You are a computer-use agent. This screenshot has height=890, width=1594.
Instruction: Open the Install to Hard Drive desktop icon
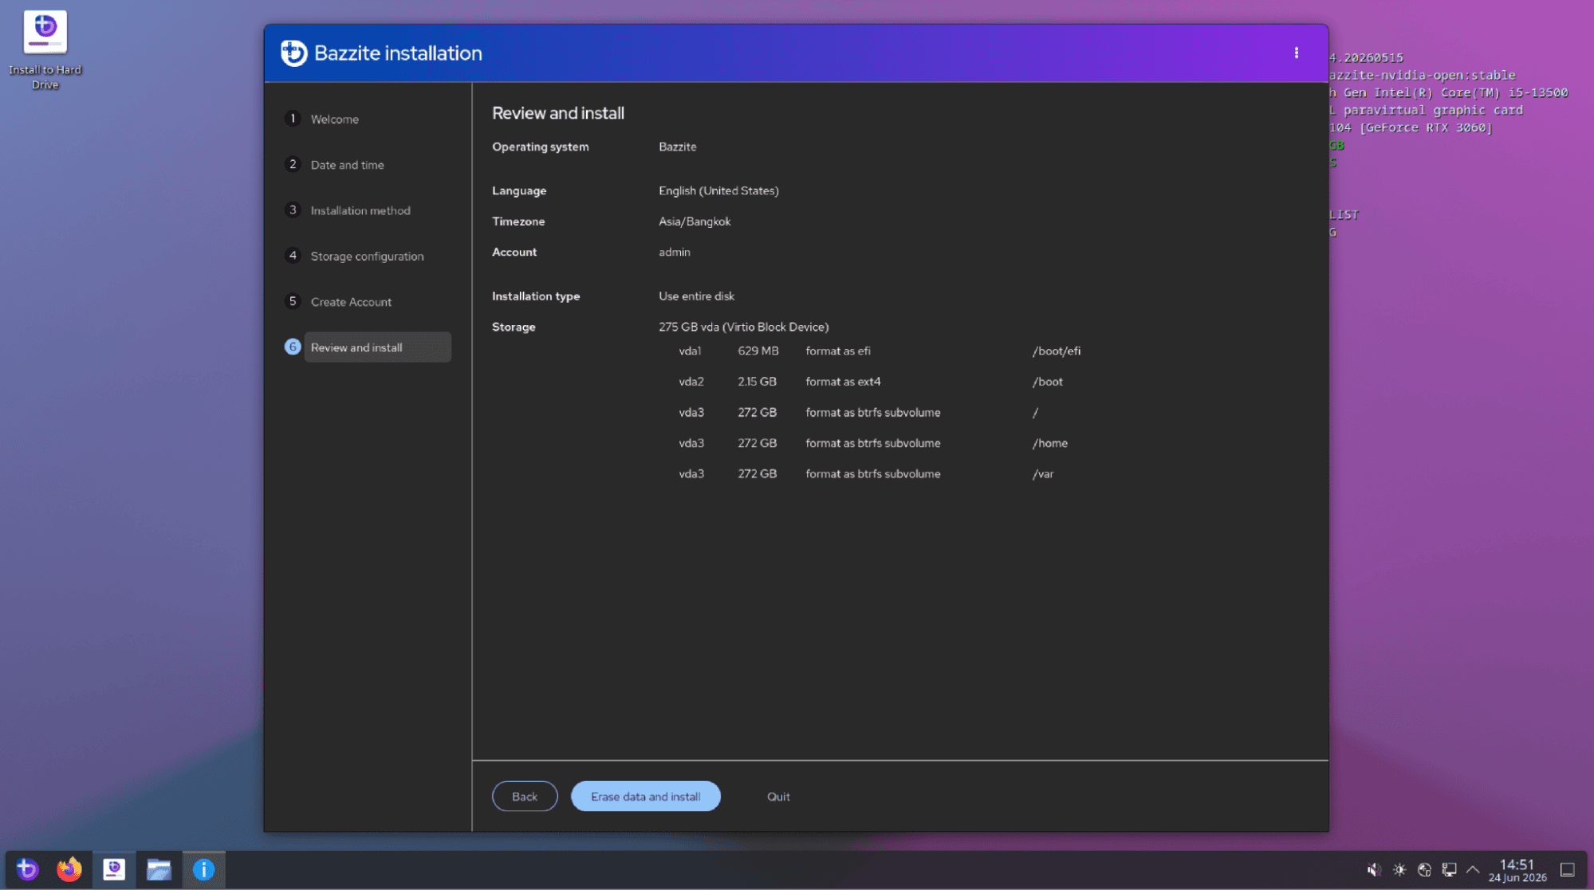click(x=45, y=49)
